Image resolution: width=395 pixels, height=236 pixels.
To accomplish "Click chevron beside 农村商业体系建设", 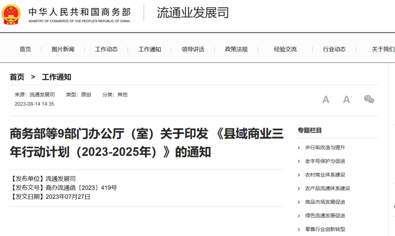I will (x=299, y=175).
